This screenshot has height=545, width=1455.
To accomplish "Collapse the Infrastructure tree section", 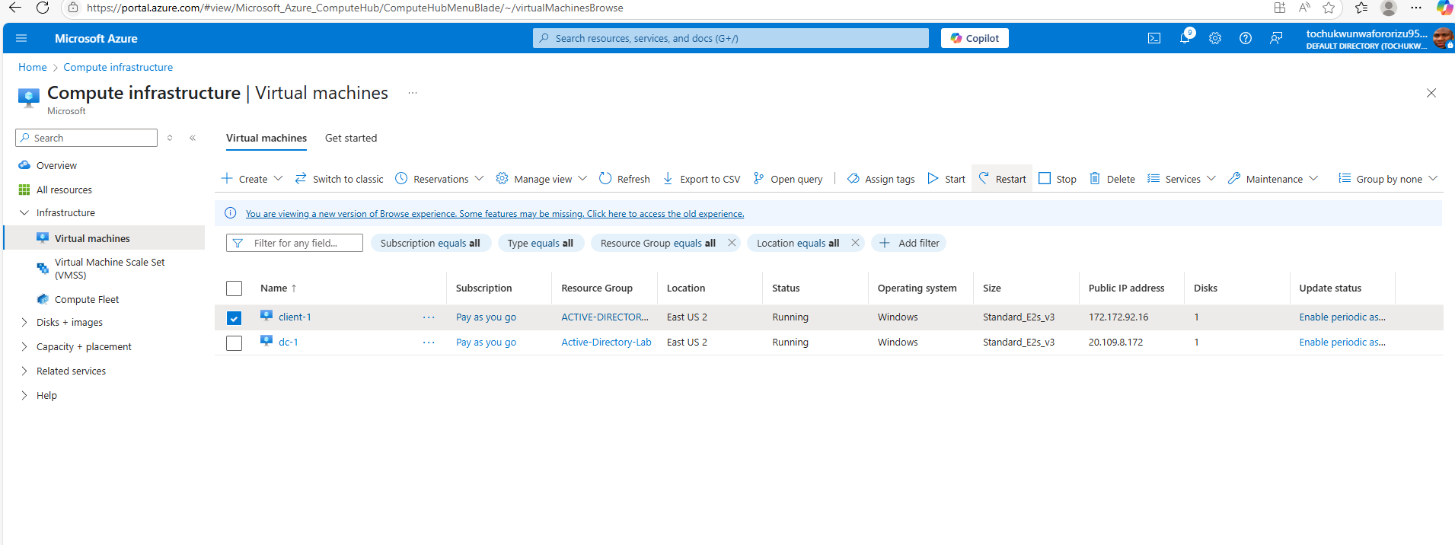I will tap(24, 213).
